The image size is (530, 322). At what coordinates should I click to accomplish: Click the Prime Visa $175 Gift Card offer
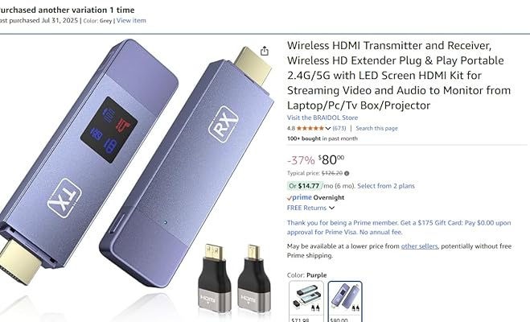point(399,227)
